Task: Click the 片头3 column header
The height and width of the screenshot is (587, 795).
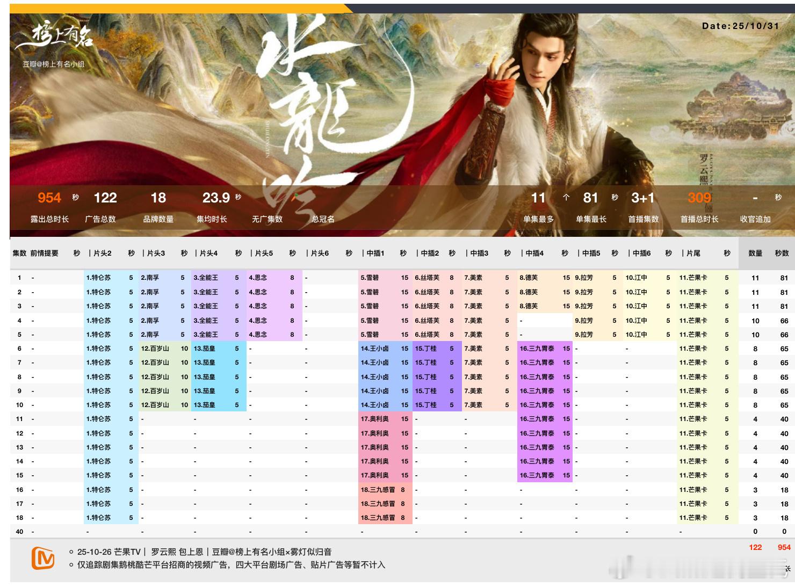Action: pos(154,253)
